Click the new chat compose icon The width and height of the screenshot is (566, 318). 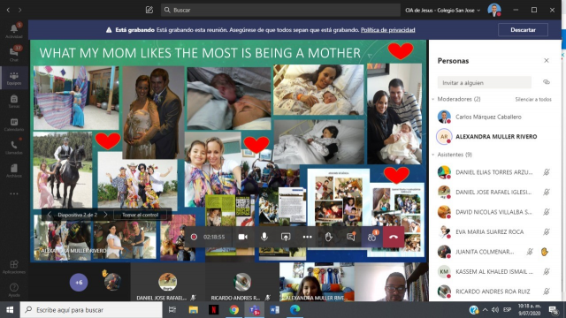tap(149, 10)
